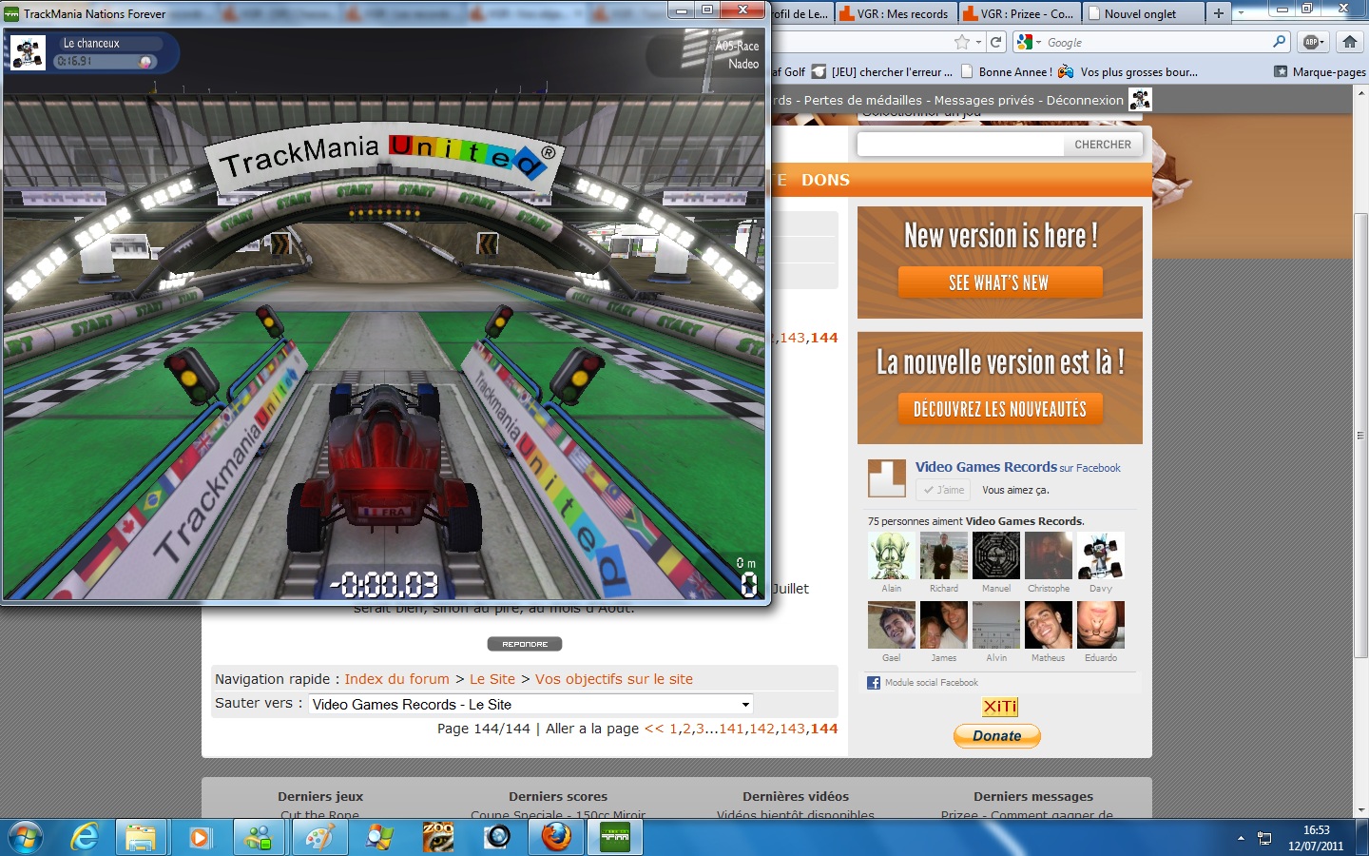Click the XiTi stats badge
Screen dimensions: 1369x856
pyautogui.click(x=999, y=707)
